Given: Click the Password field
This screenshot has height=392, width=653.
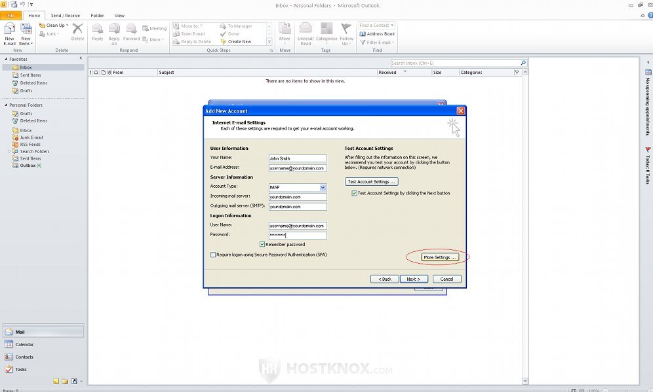Looking at the screenshot, I should [x=298, y=236].
